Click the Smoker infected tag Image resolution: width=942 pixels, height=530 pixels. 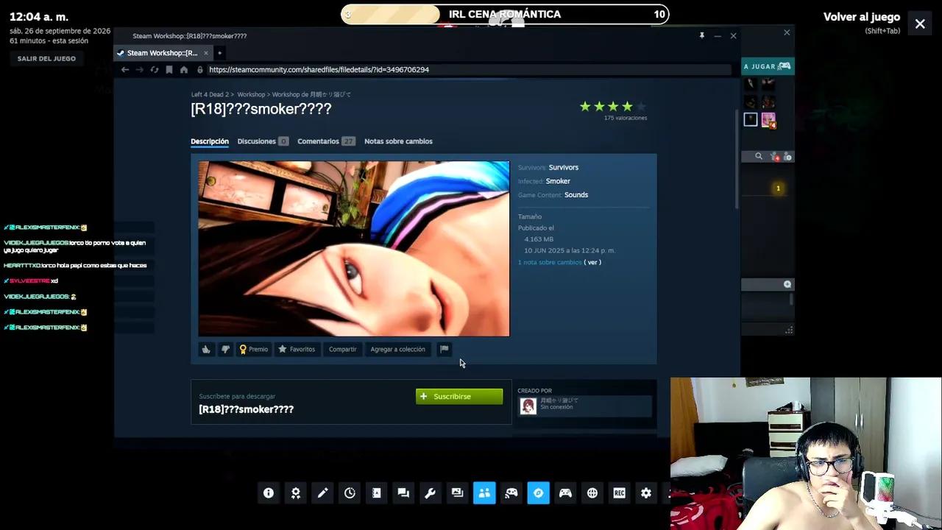tap(558, 181)
